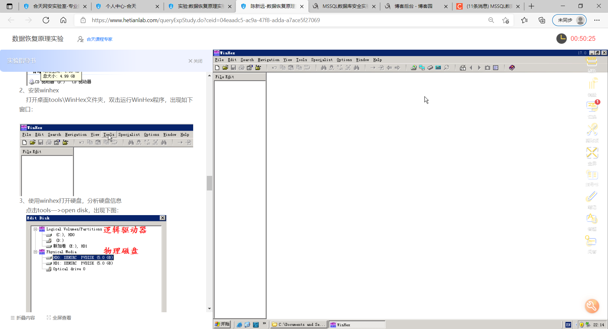The image size is (608, 329).
Task: Click the orange wrench tool floating button
Action: 592,306
